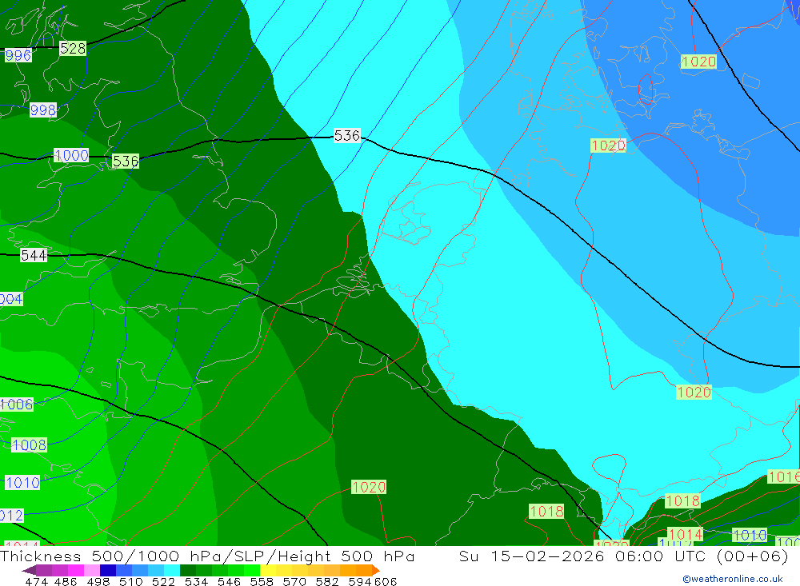Click the 528 height contour label
The height and width of the screenshot is (586, 800).
pos(73,49)
